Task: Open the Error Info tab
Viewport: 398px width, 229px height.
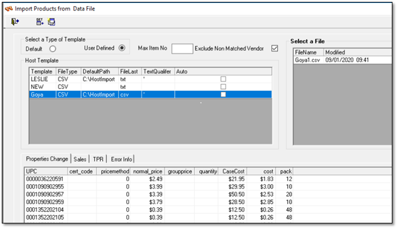Action: pyautogui.click(x=121, y=159)
